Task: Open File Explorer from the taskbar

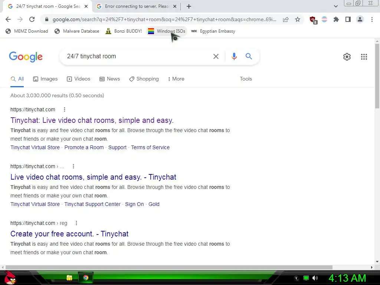Action: click(69, 278)
